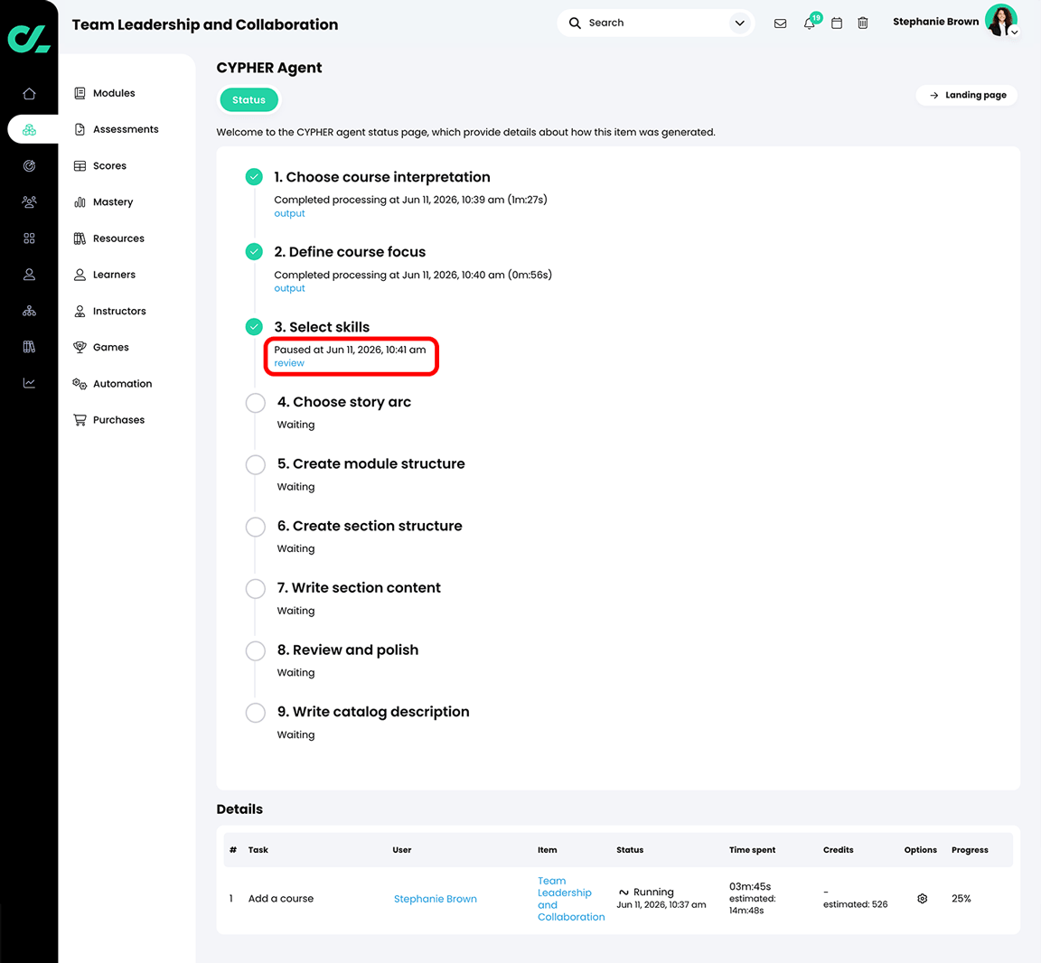1041x963 pixels.
Task: Select the Status tab
Action: (249, 100)
